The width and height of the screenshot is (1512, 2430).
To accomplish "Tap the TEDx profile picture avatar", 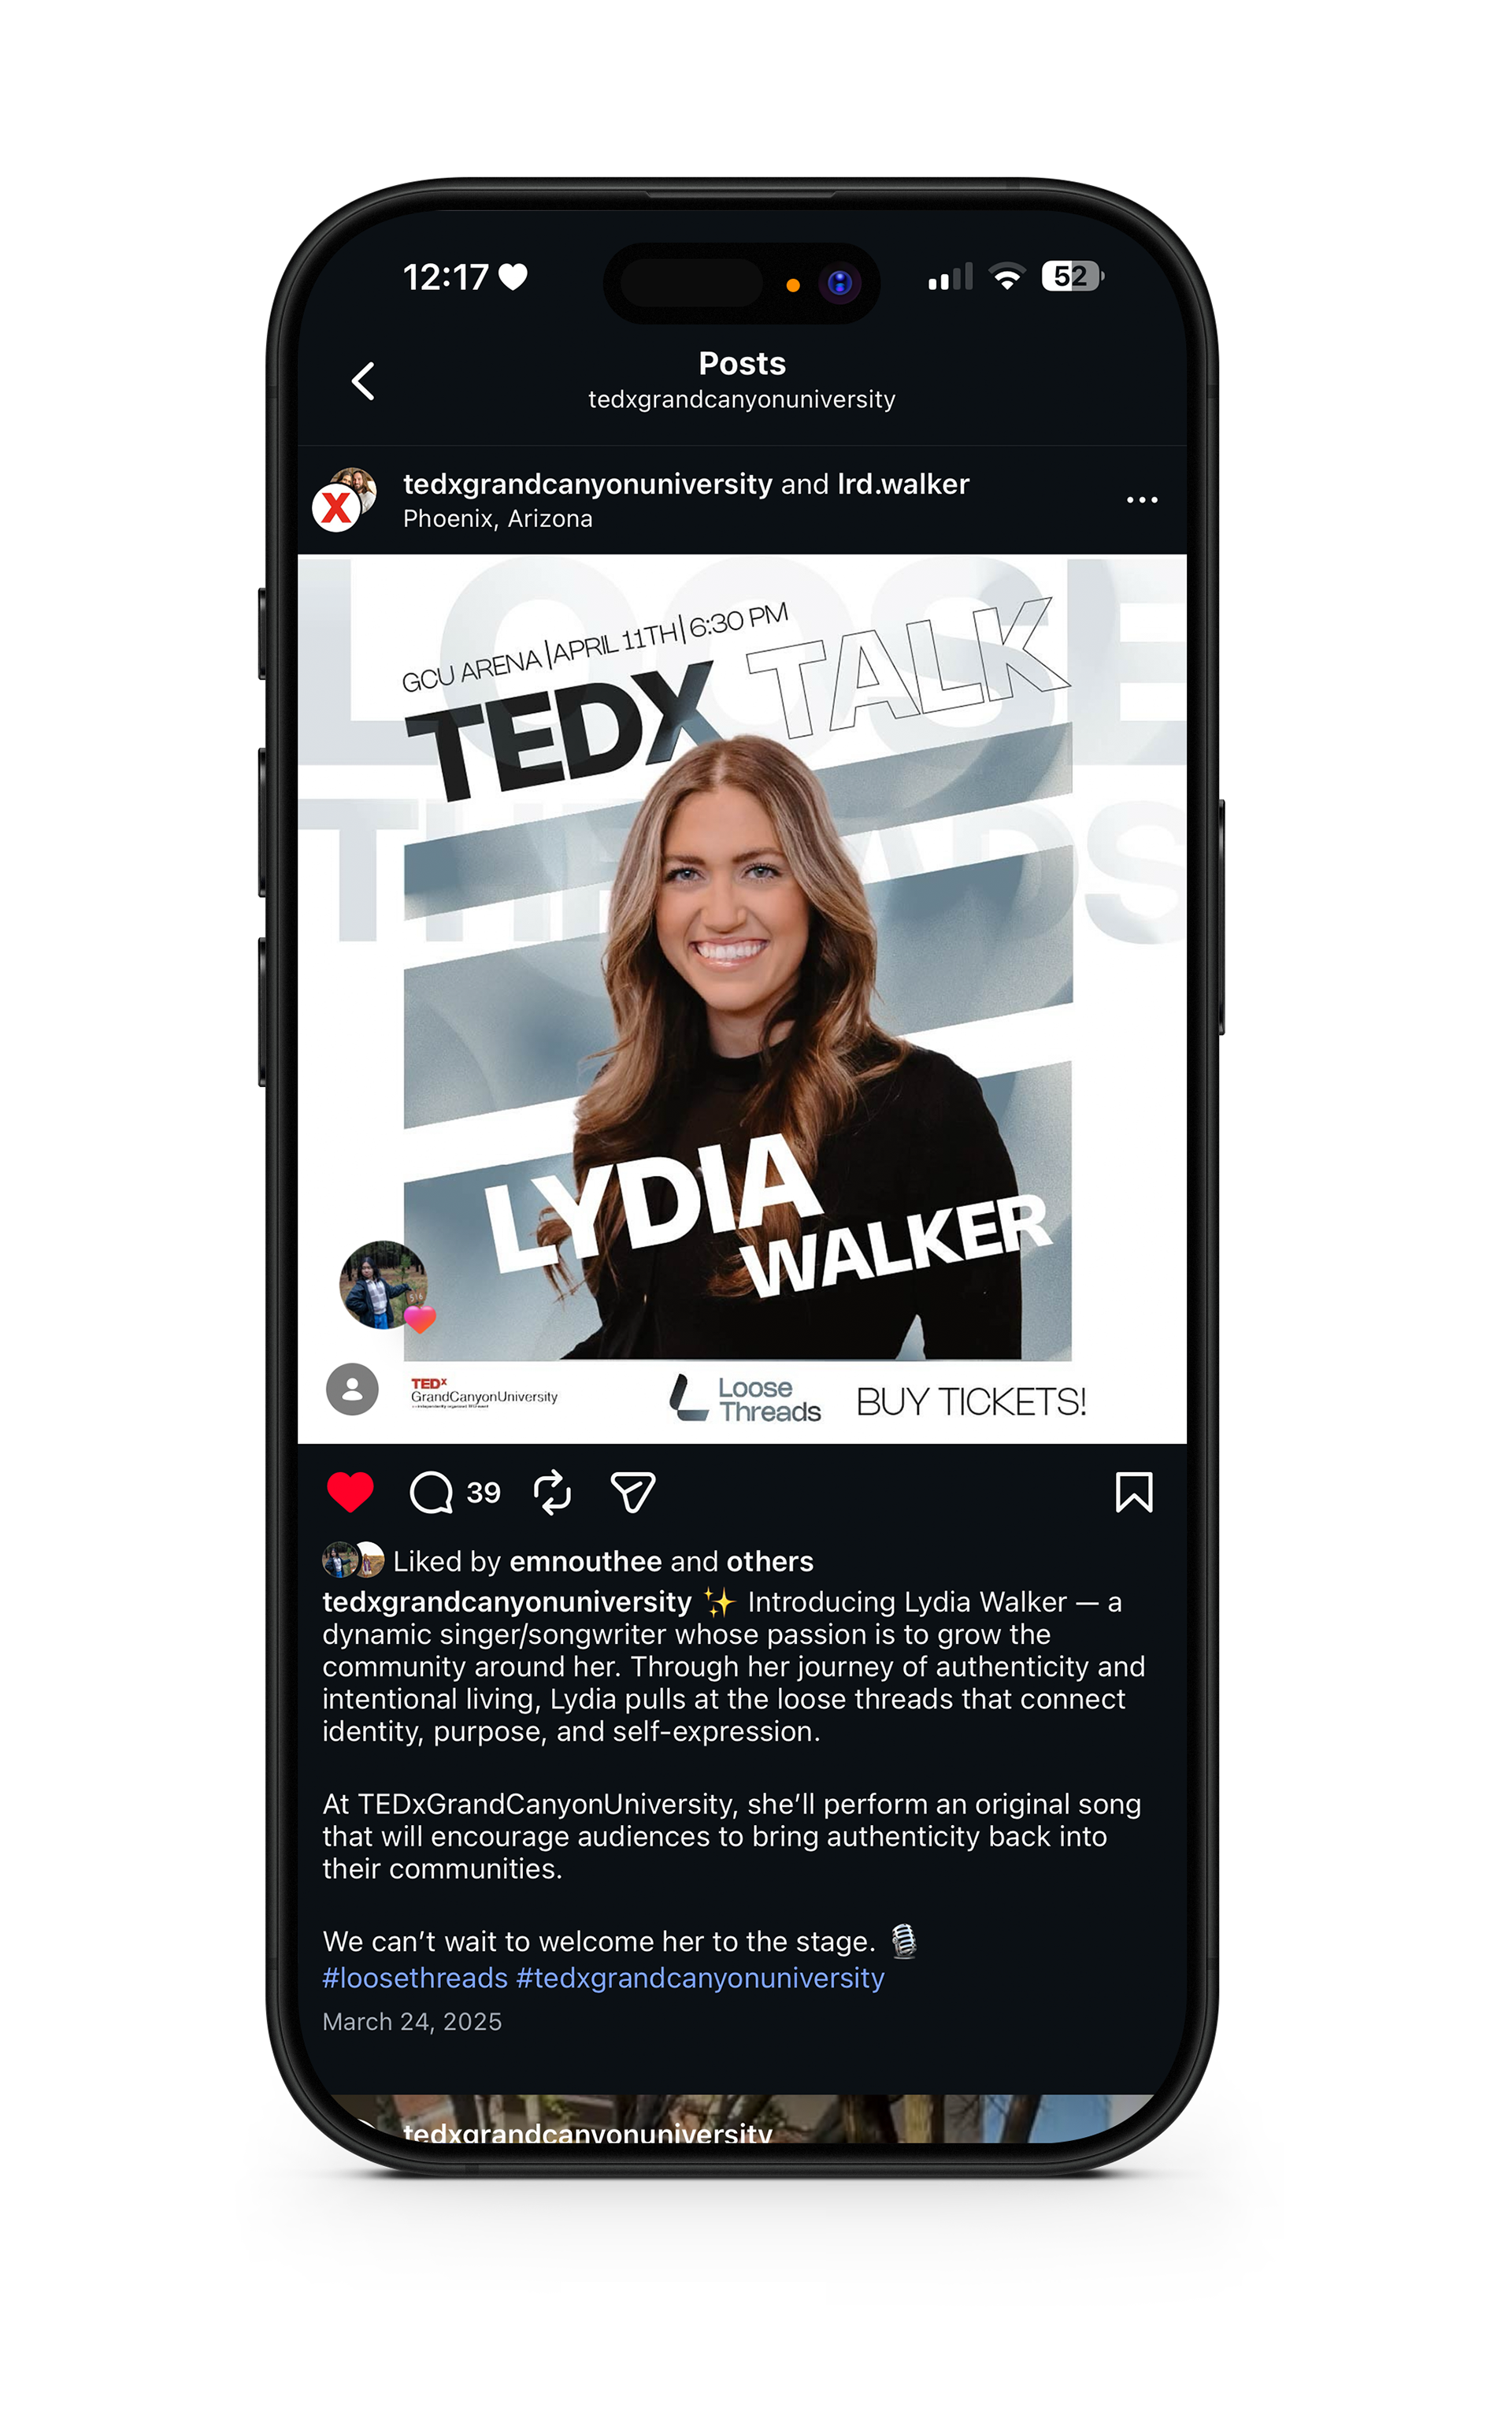I will (345, 499).
